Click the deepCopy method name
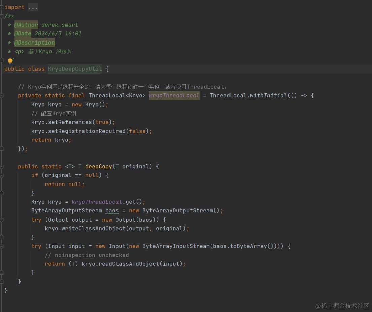This screenshot has height=312, width=372. click(x=98, y=166)
